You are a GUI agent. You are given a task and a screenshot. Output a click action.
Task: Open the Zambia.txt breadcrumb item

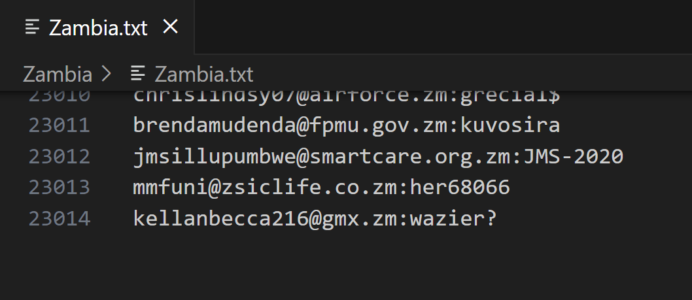coord(203,74)
